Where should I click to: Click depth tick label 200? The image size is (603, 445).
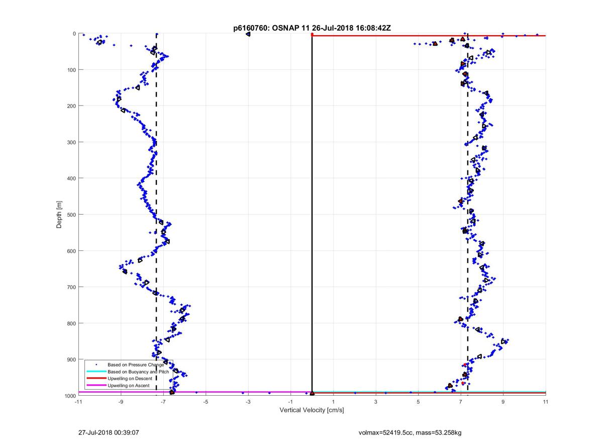point(71,106)
